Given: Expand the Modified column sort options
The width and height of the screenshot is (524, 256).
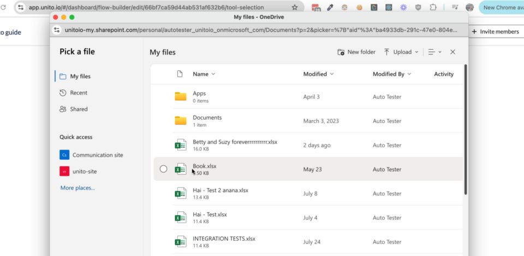Looking at the screenshot, I should (318, 74).
